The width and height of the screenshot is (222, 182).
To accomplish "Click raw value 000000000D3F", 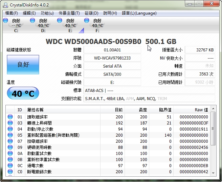I will [x=194, y=123].
